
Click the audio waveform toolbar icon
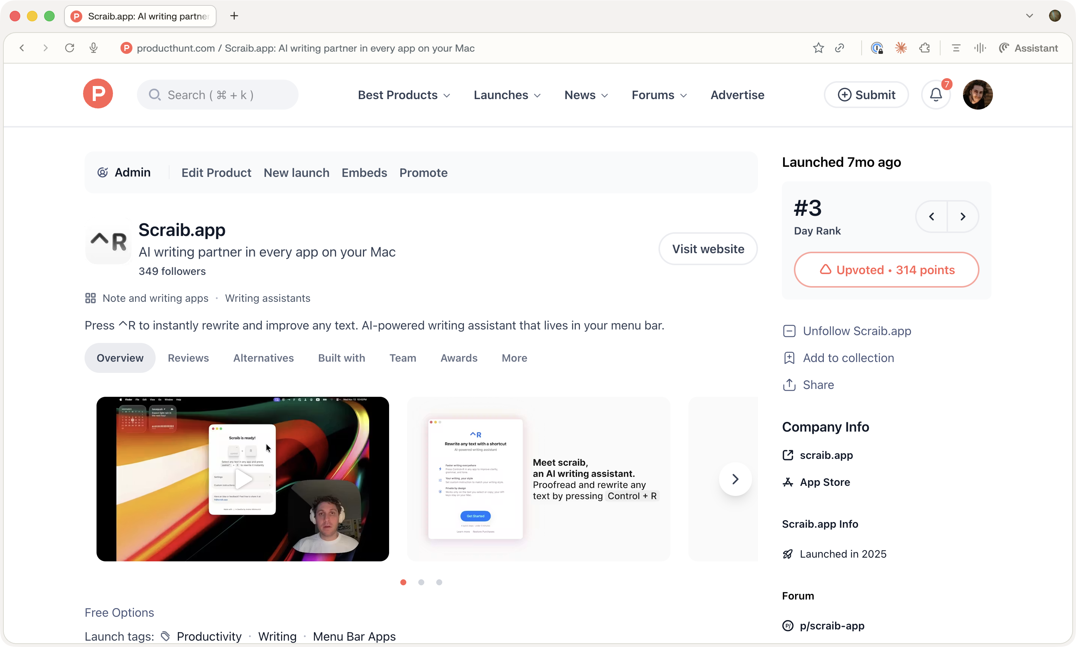979,48
